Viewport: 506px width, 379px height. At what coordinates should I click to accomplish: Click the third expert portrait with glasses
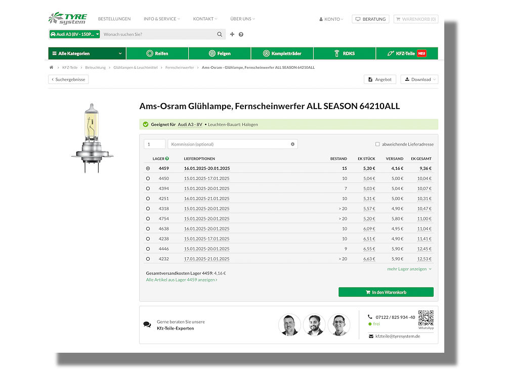click(x=339, y=325)
